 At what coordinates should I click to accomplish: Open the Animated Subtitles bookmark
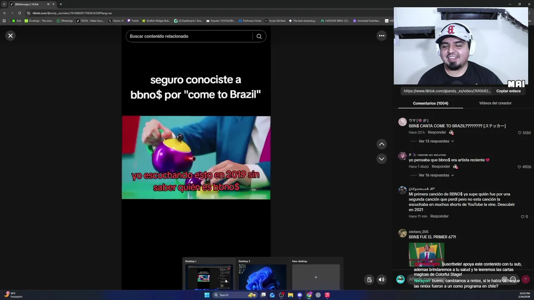(x=367, y=21)
